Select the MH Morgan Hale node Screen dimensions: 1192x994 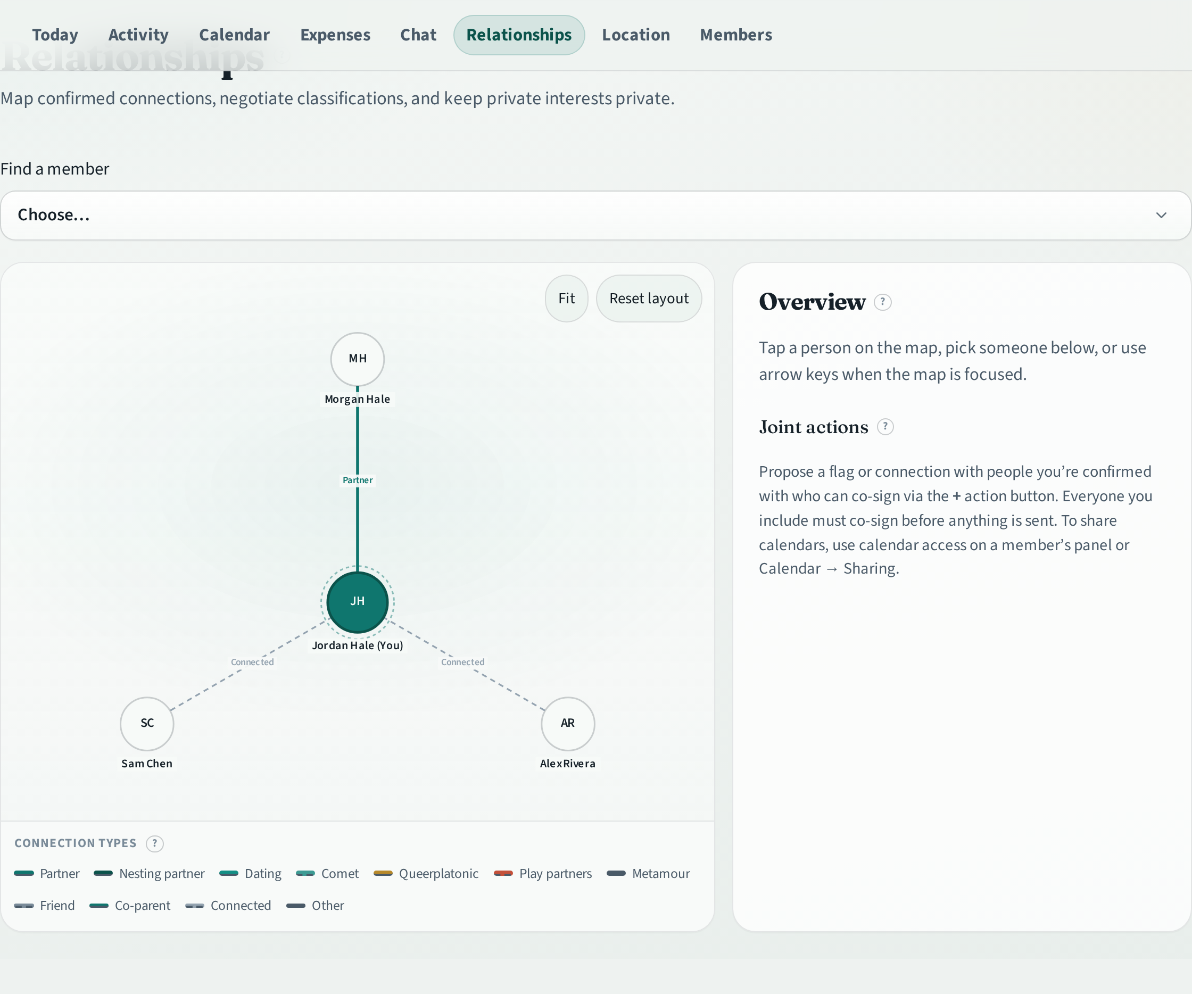click(358, 359)
